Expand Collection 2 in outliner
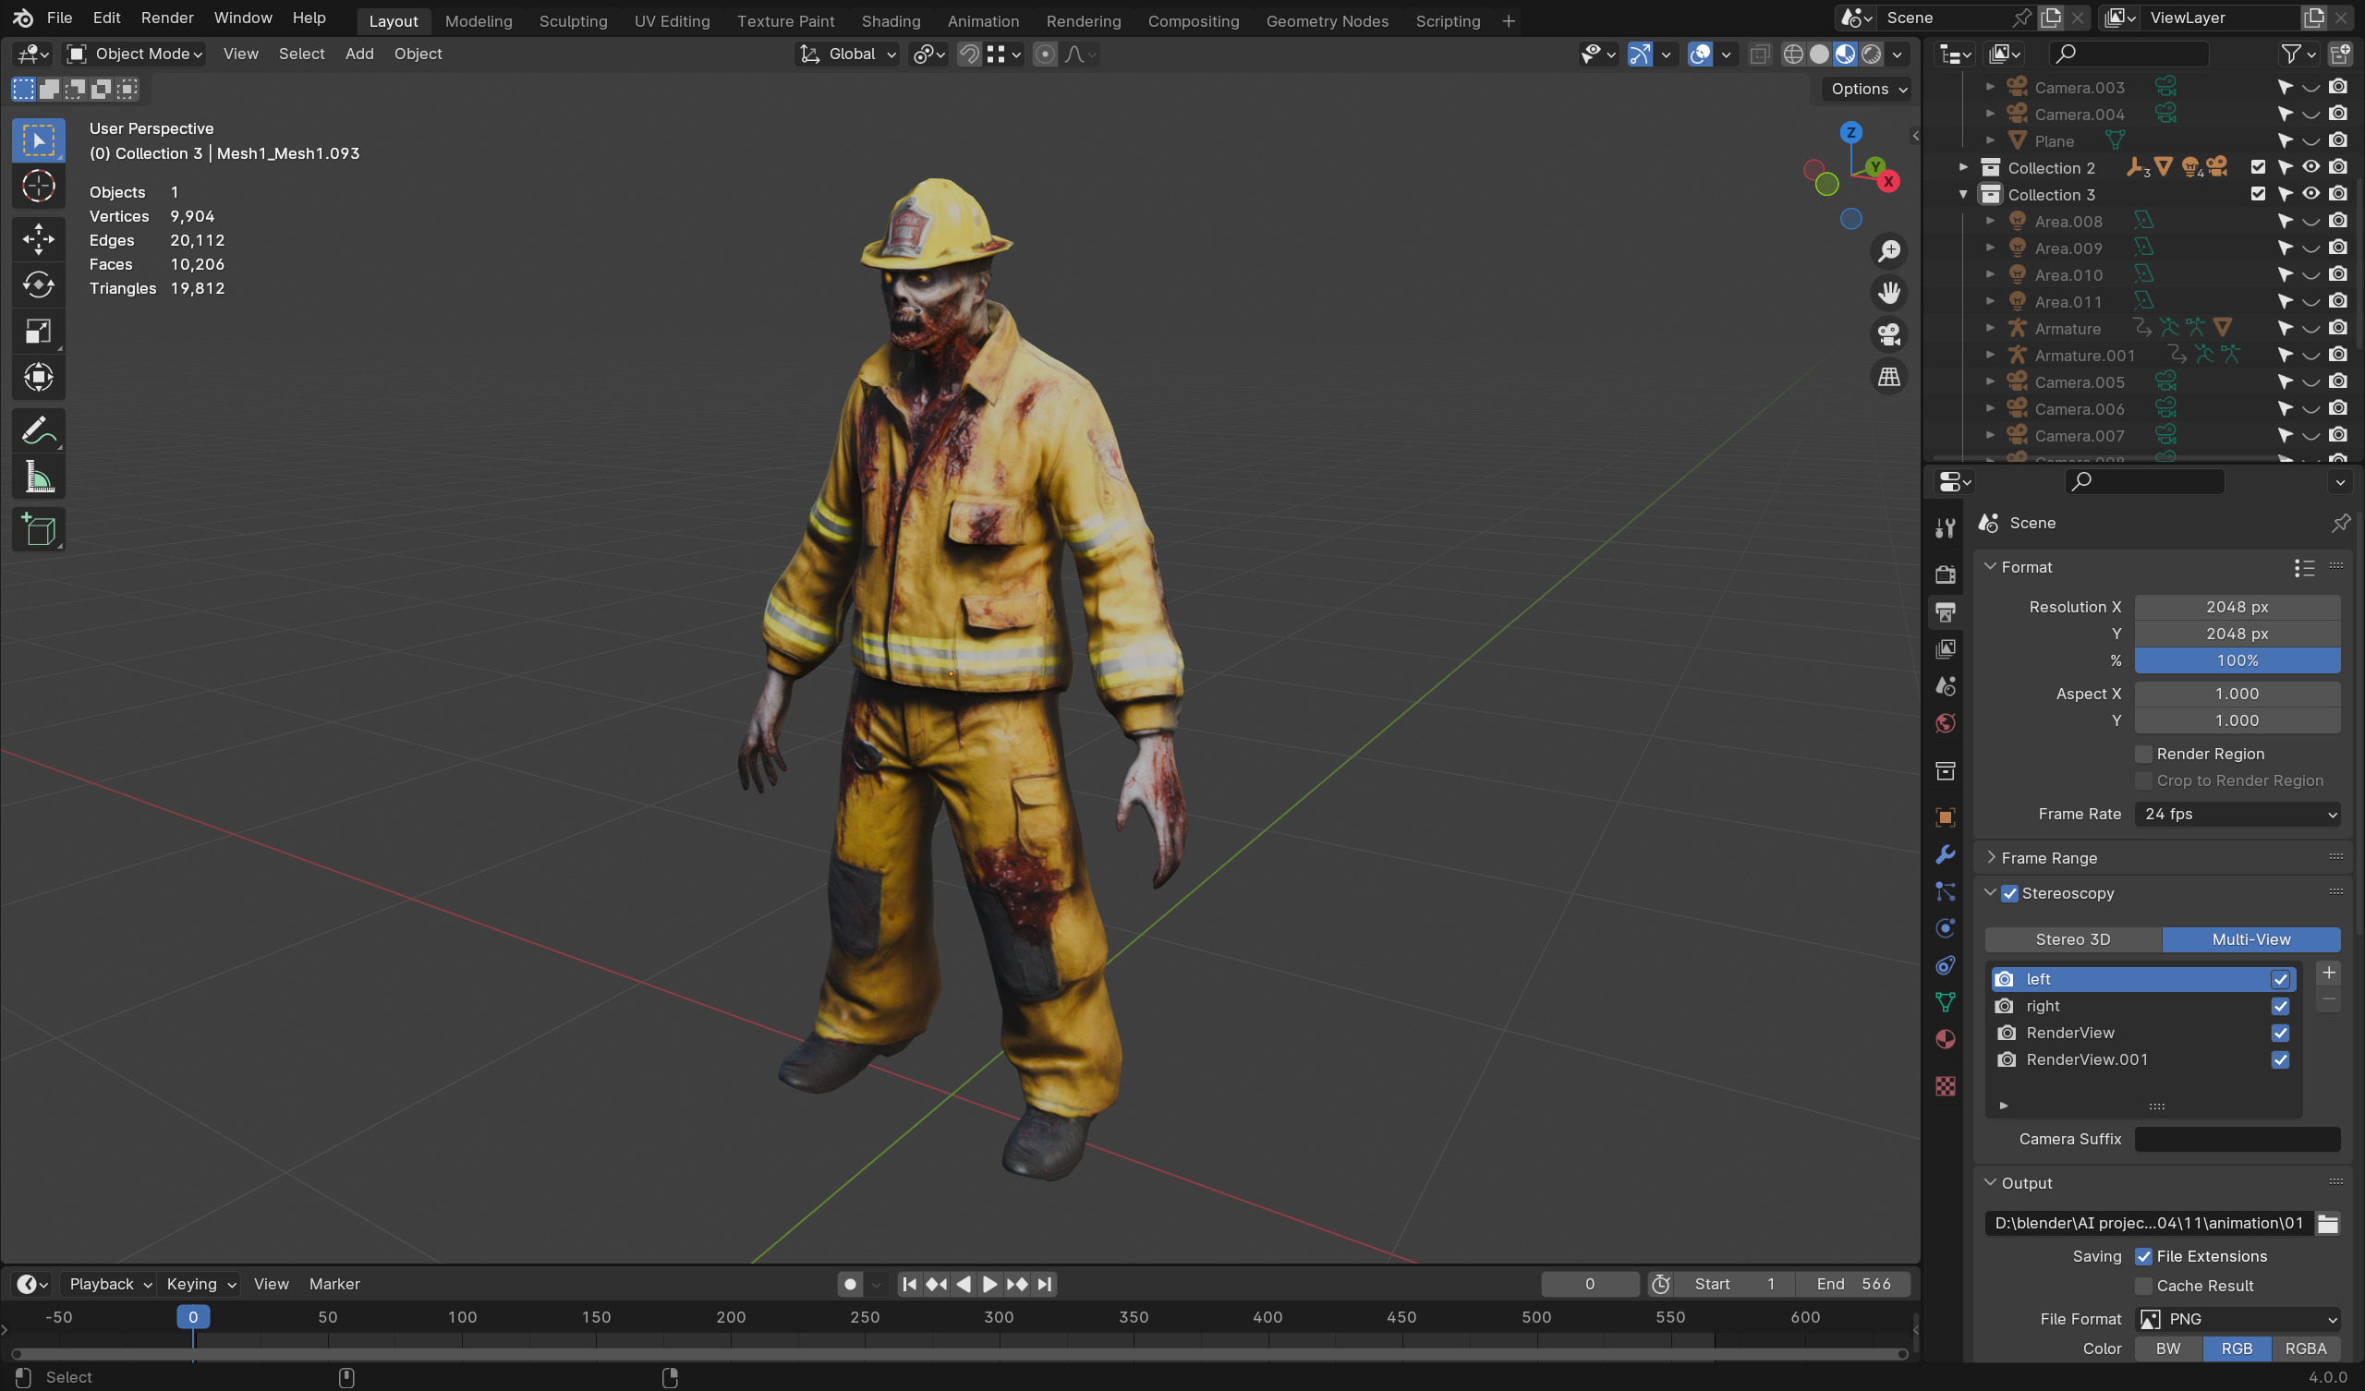This screenshot has height=1391, width=2365. 1963,167
